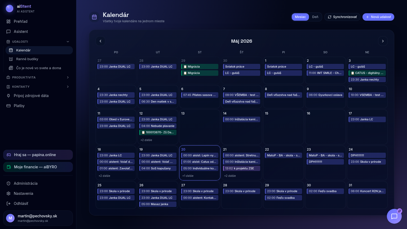
Task: Open Pripoj zdrojové dáta page
Action: pyautogui.click(x=38, y=96)
